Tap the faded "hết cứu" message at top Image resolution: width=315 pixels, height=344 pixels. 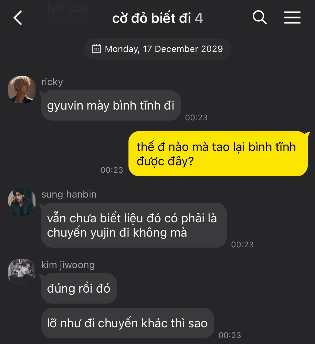pyautogui.click(x=68, y=9)
